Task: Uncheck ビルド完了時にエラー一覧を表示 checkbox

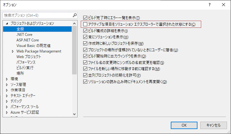Action: point(86,18)
